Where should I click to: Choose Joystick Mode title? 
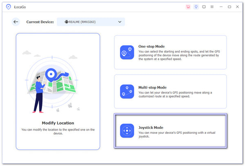(151, 128)
